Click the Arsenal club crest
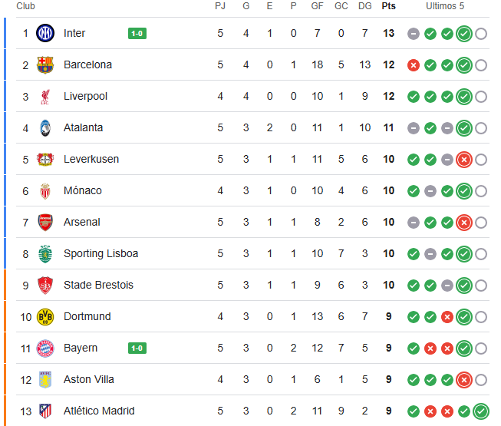 tap(45, 222)
